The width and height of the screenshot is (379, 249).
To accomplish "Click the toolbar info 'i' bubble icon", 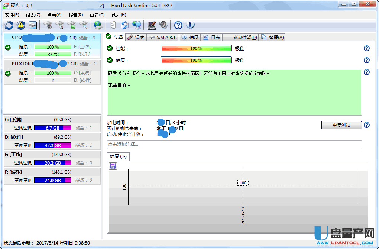I will coord(190,25).
